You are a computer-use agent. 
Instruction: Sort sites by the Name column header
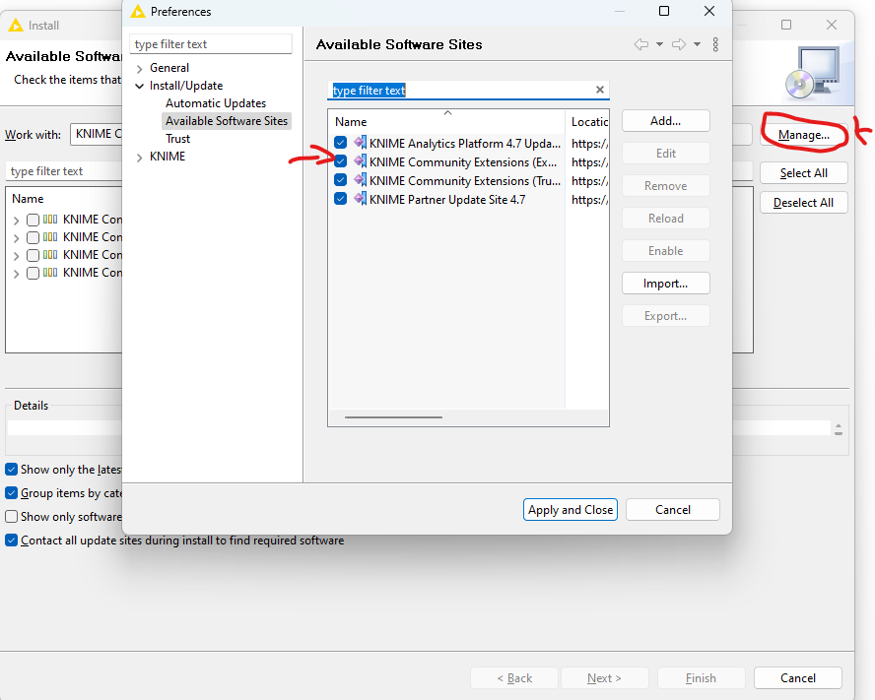446,122
